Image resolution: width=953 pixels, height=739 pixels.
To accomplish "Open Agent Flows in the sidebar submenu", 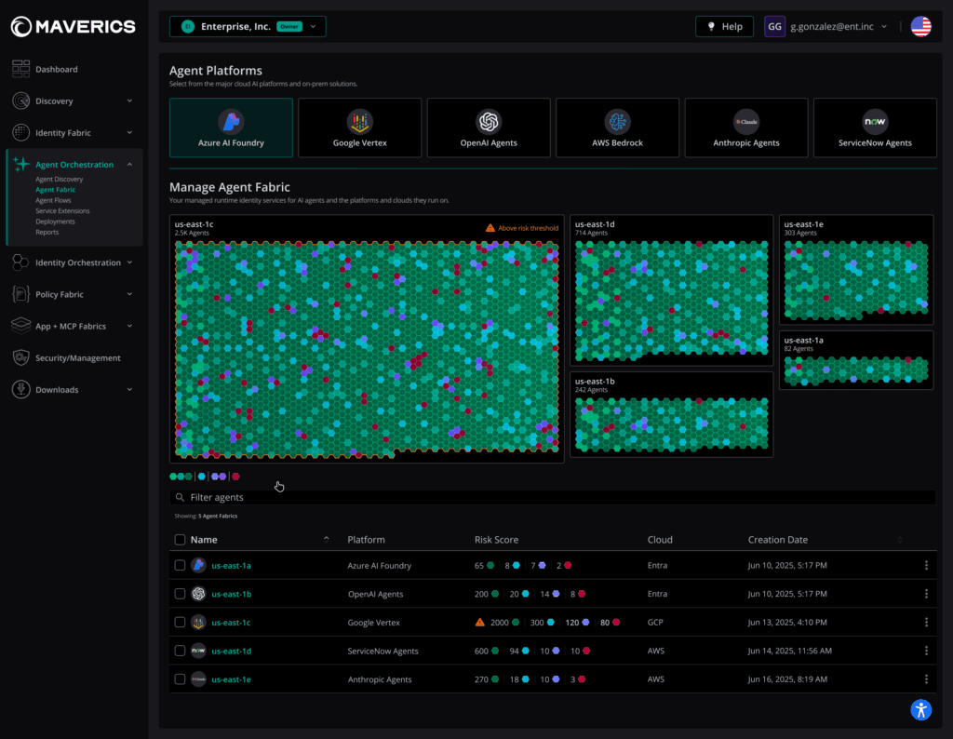I will pyautogui.click(x=53, y=200).
